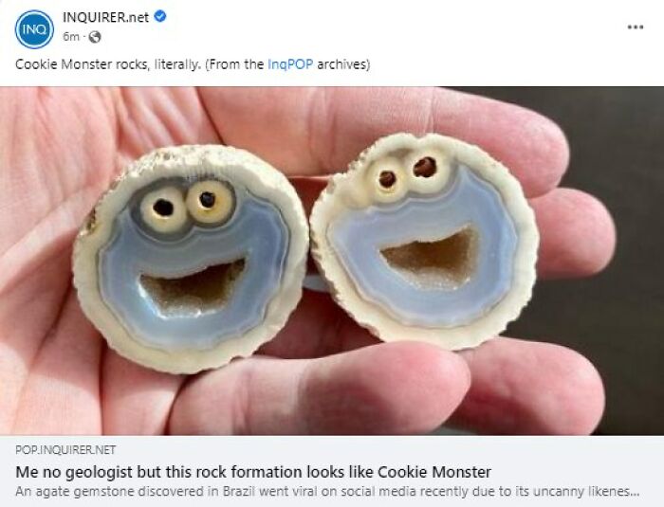Open the Me no geologist headline
The width and height of the screenshot is (664, 507).
point(253,471)
